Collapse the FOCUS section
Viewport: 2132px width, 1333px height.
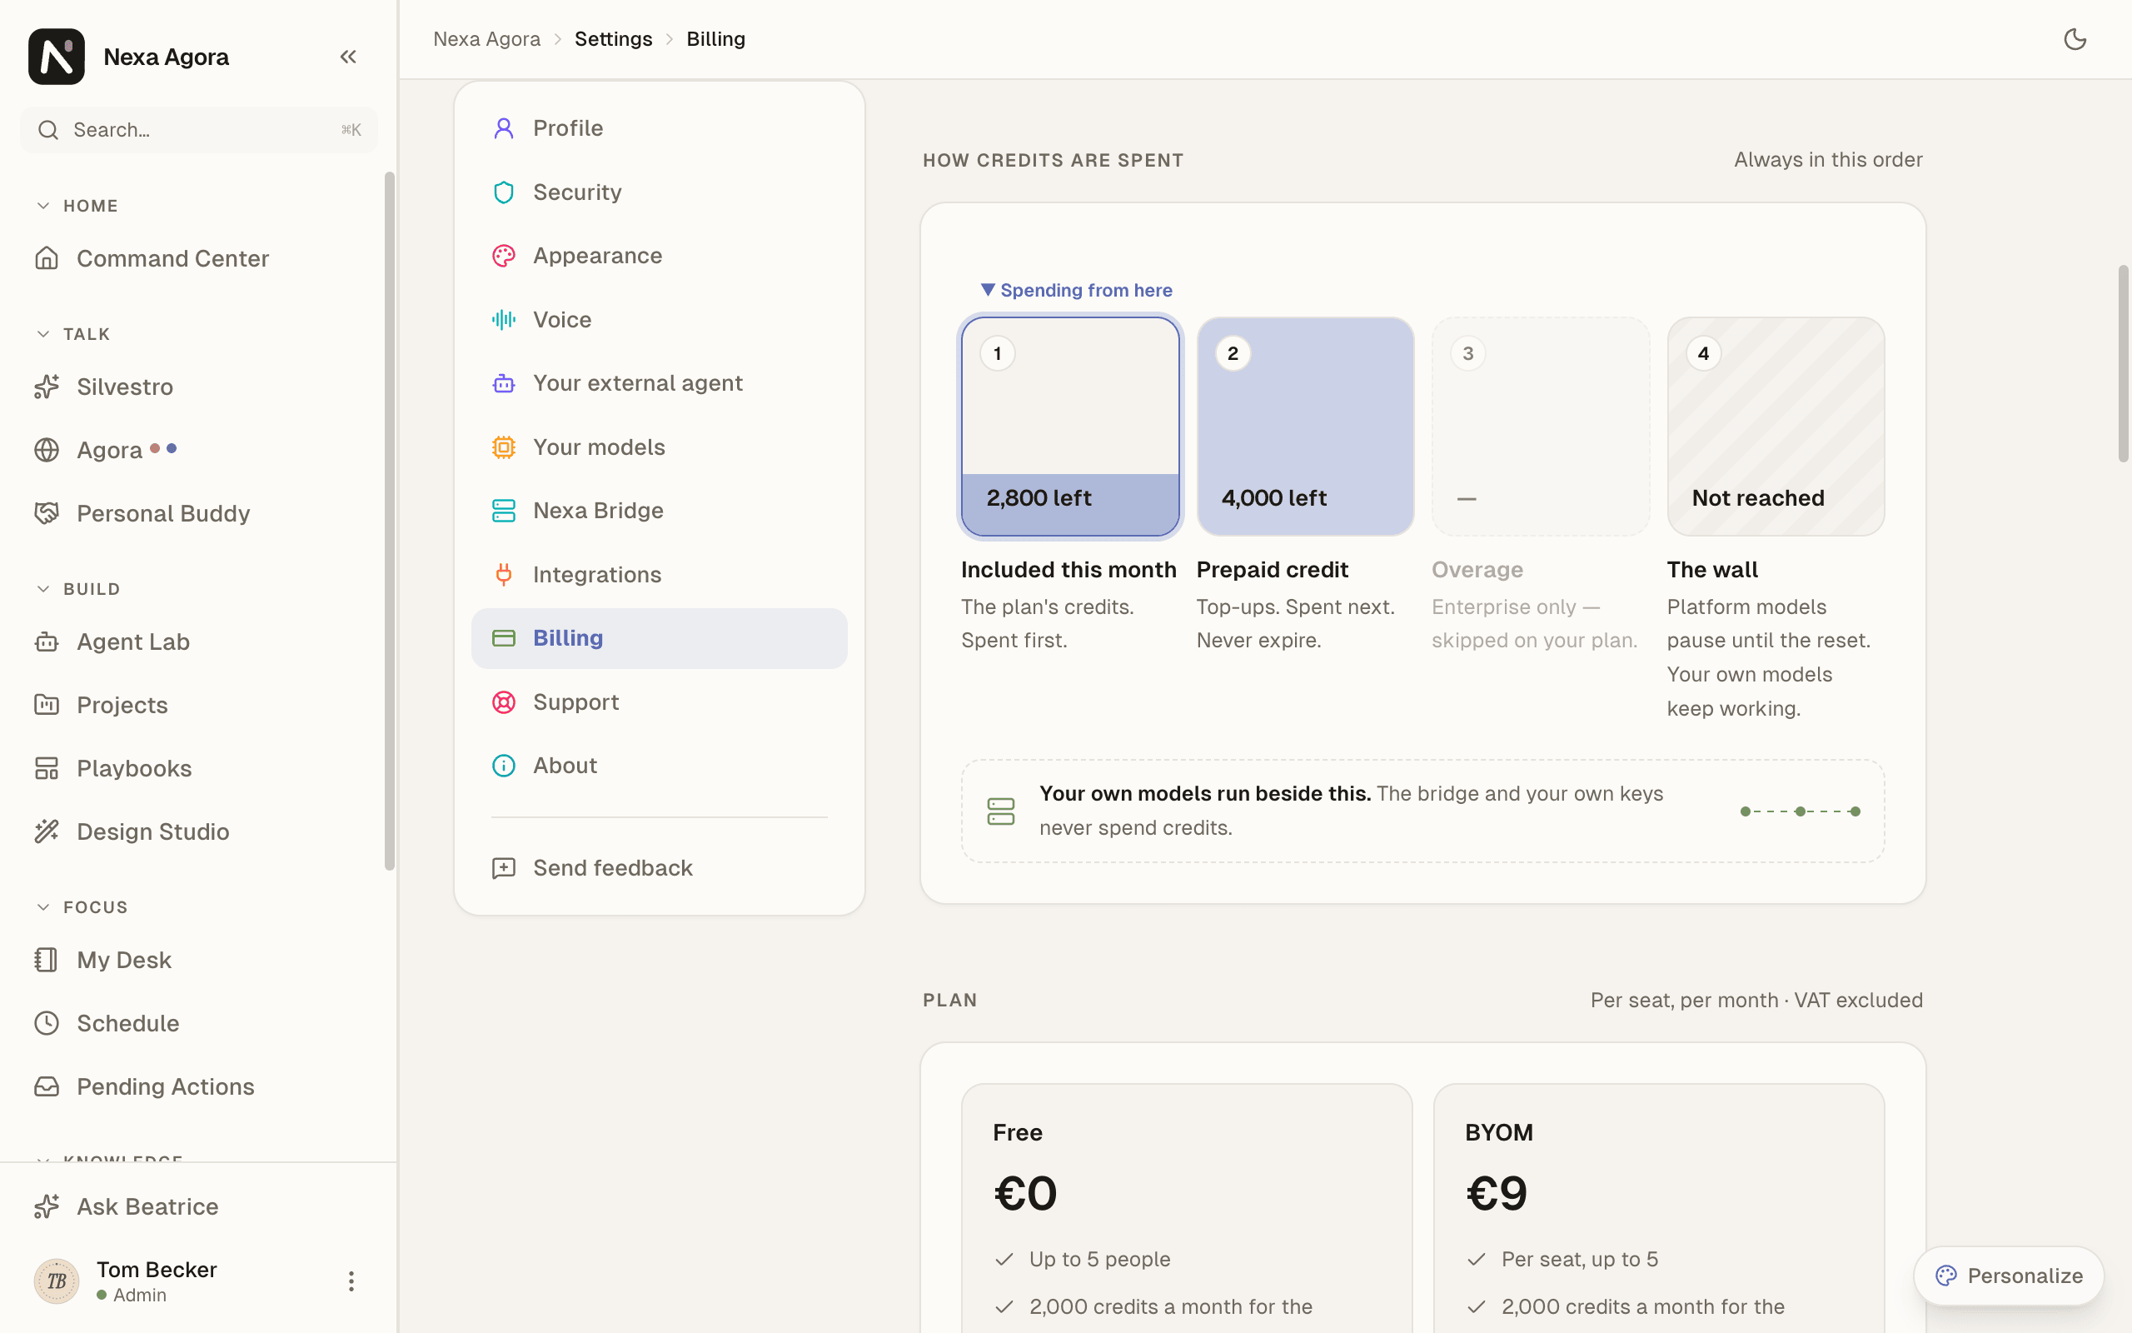pyautogui.click(x=82, y=907)
